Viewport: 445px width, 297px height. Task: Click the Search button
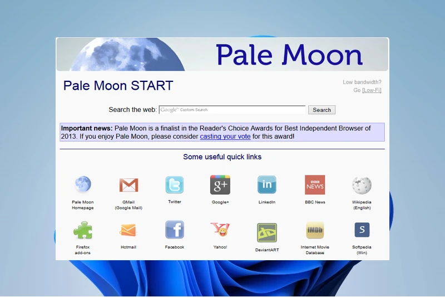[322, 110]
